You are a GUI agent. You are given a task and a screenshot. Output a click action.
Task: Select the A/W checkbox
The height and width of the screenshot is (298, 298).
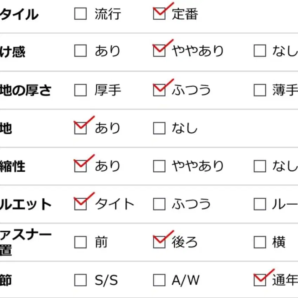(159, 280)
